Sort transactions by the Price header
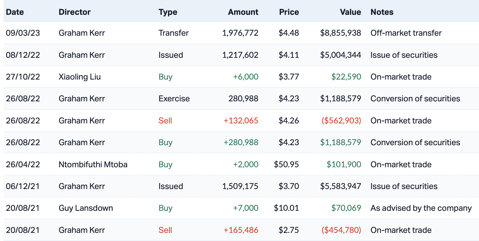Viewport: 479px width, 241px height. [289, 12]
